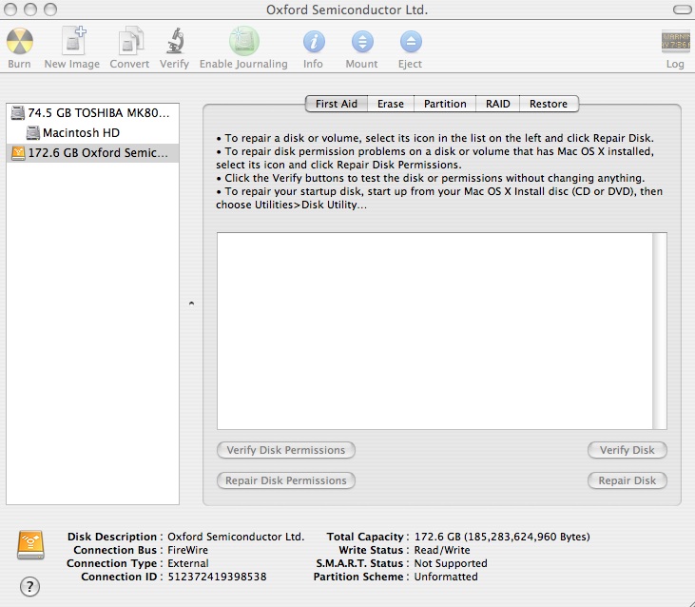The image size is (695, 607).
Task: Click inside the First Aid results area
Action: 434,331
